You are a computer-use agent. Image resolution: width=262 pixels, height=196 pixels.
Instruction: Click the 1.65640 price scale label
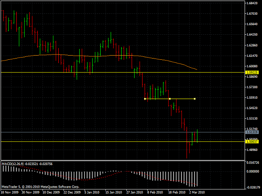[252, 24]
